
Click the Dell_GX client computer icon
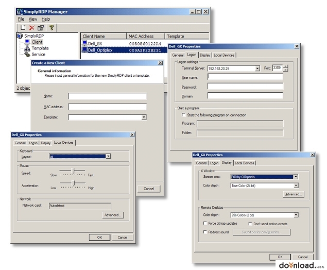click(84, 43)
